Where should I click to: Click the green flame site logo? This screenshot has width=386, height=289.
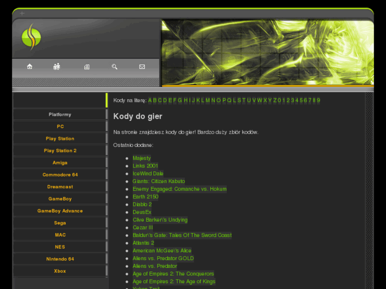click(x=31, y=37)
